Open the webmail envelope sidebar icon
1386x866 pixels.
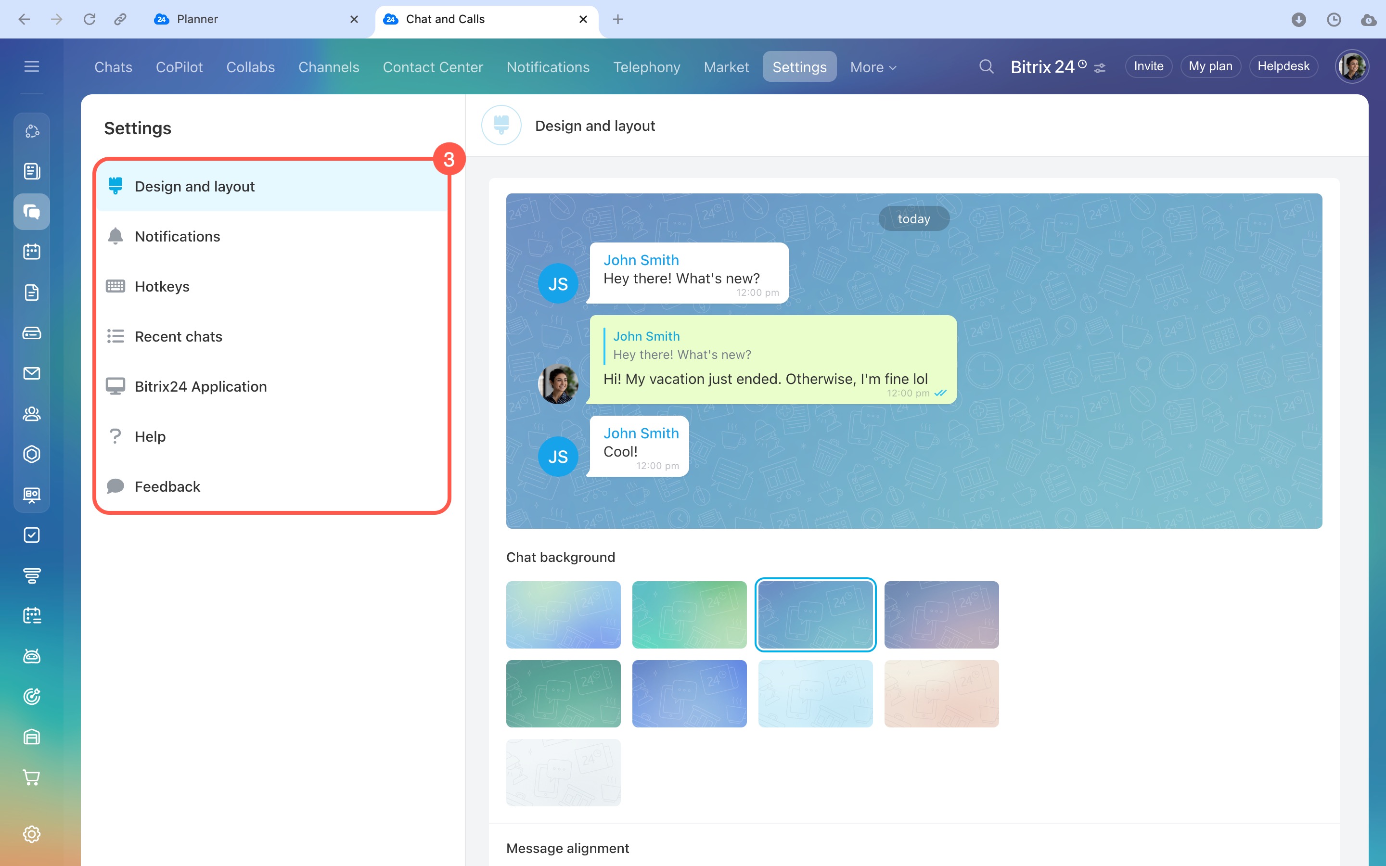pyautogui.click(x=31, y=373)
